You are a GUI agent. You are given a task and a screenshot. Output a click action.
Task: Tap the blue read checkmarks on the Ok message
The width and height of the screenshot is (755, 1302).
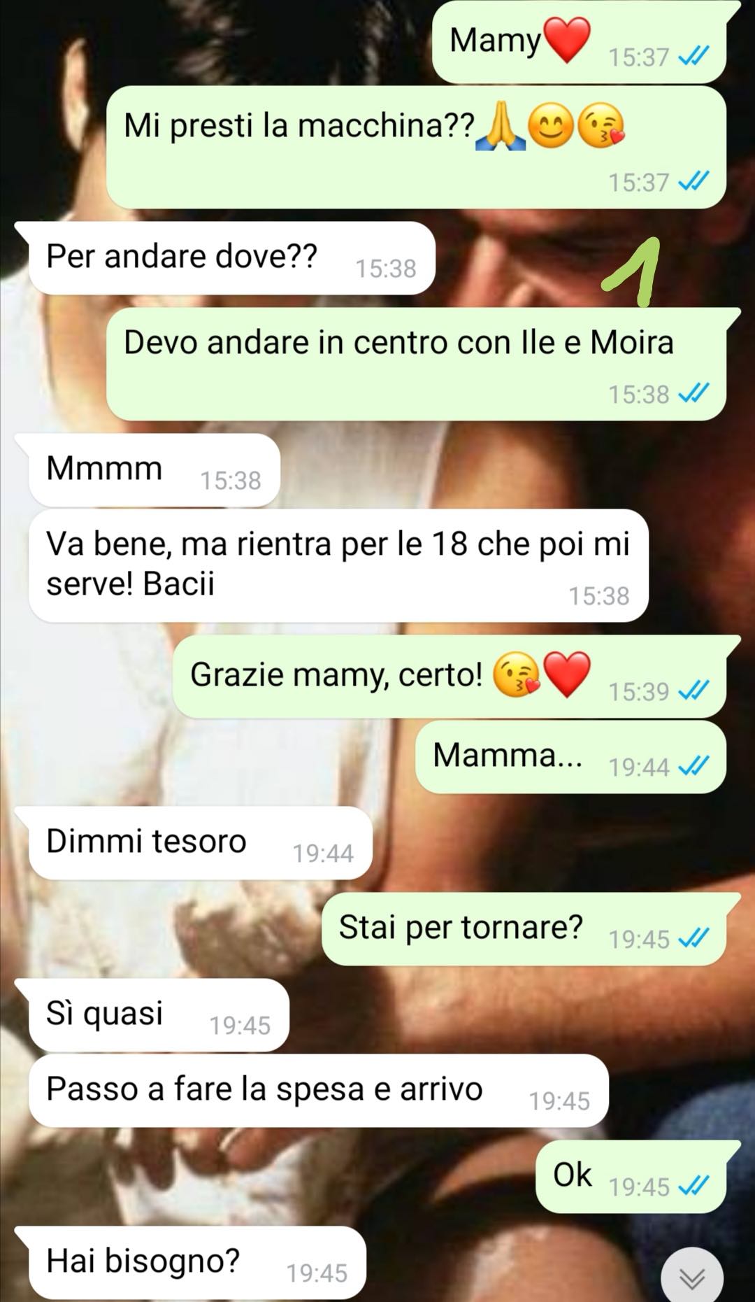click(693, 1185)
